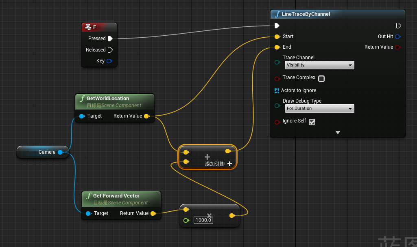
Task: Click the Return Value pin of GetWorldLocation
Action: [147, 116]
